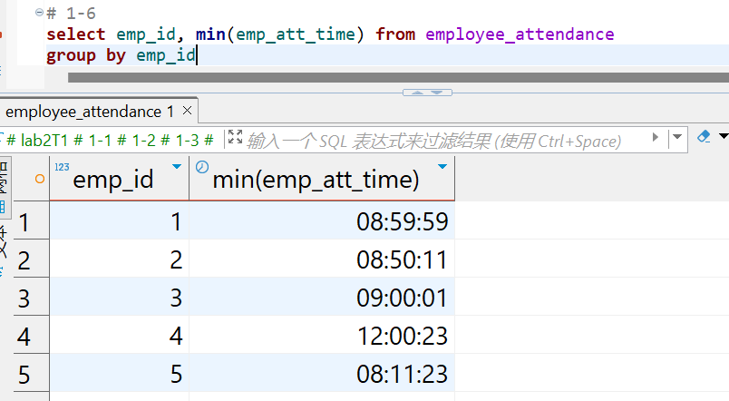Click the clock type icon in time column
Image resolution: width=729 pixels, height=401 pixels.
201,167
